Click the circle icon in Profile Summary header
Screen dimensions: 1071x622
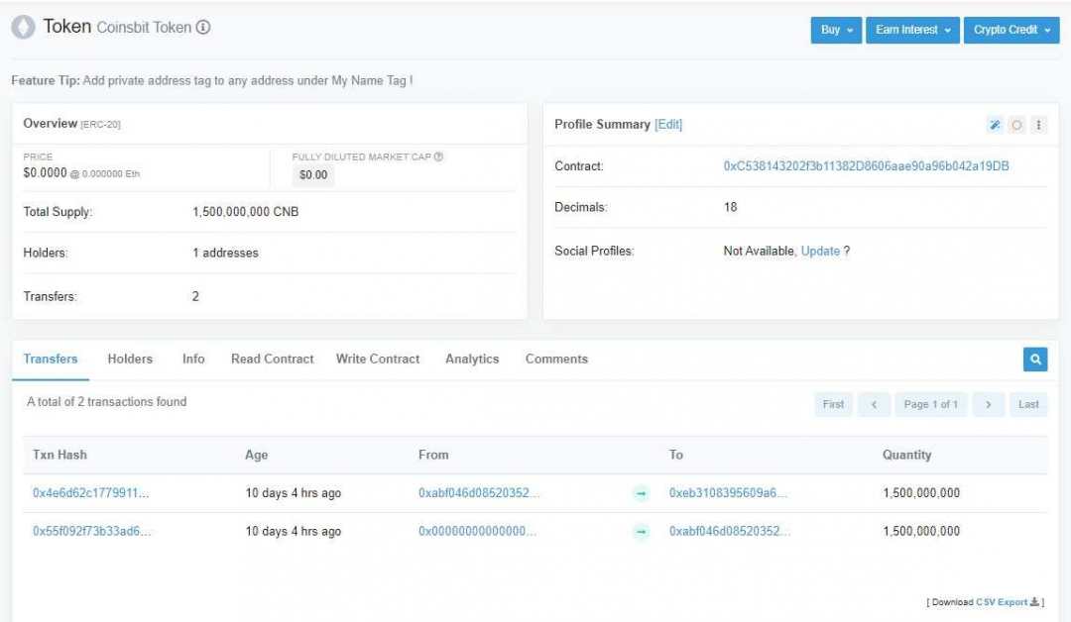pyautogui.click(x=1016, y=125)
